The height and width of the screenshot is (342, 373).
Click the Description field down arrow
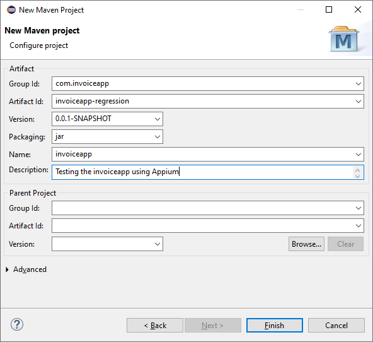[x=357, y=176]
